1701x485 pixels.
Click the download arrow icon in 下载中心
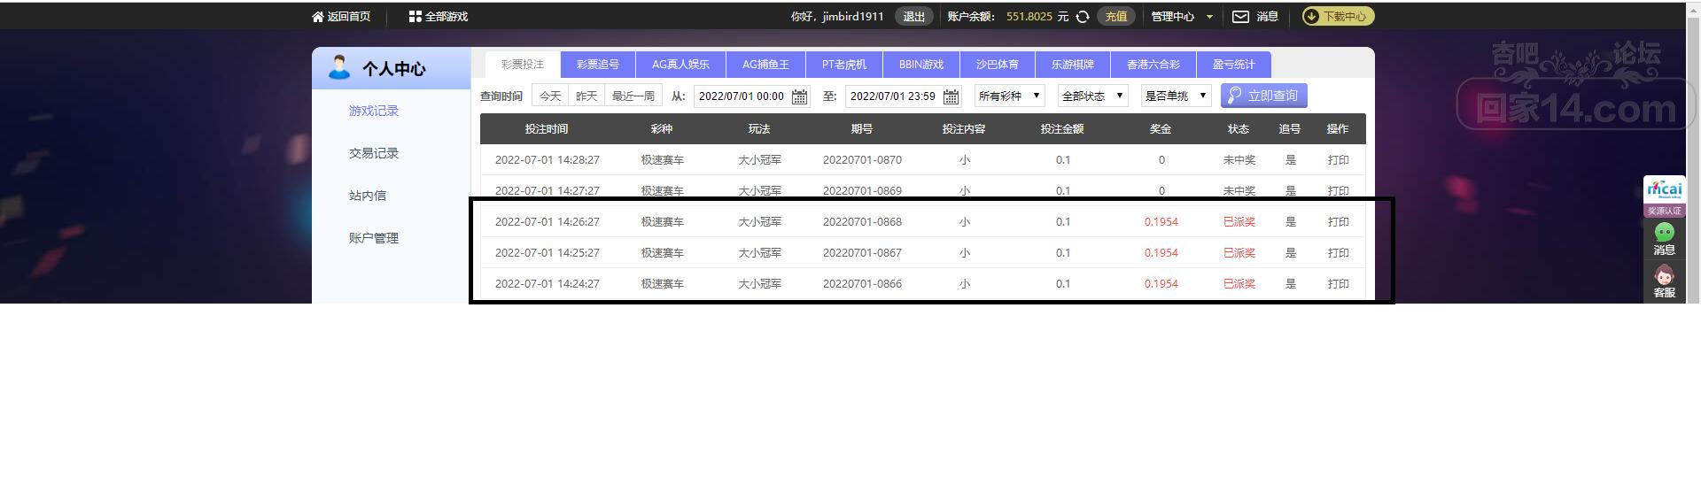point(1311,16)
